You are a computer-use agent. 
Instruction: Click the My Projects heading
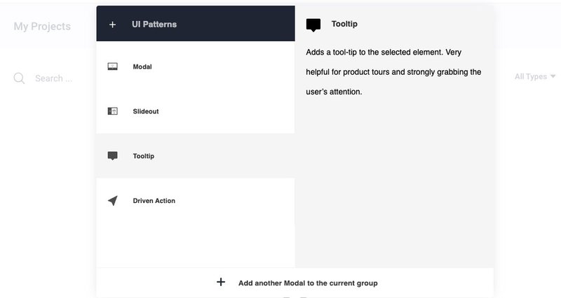click(42, 27)
